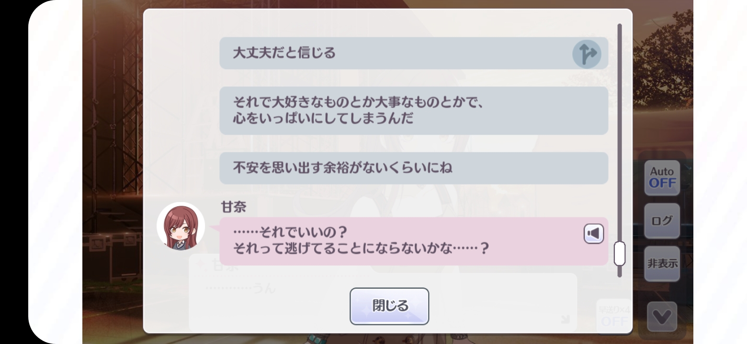Click the branch arrow icon on 大丈夫だと信じる

(x=587, y=54)
